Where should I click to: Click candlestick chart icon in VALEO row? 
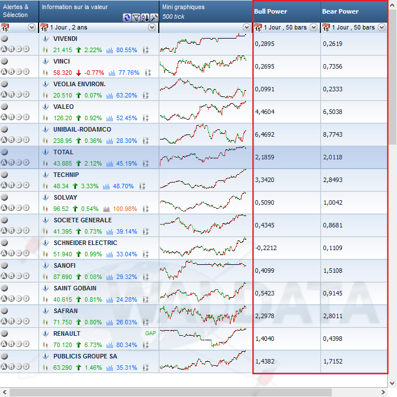[45, 118]
